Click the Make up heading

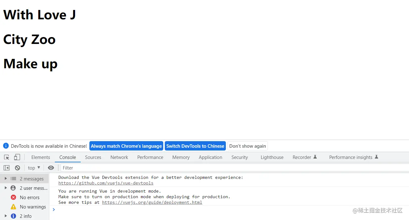[x=31, y=64]
